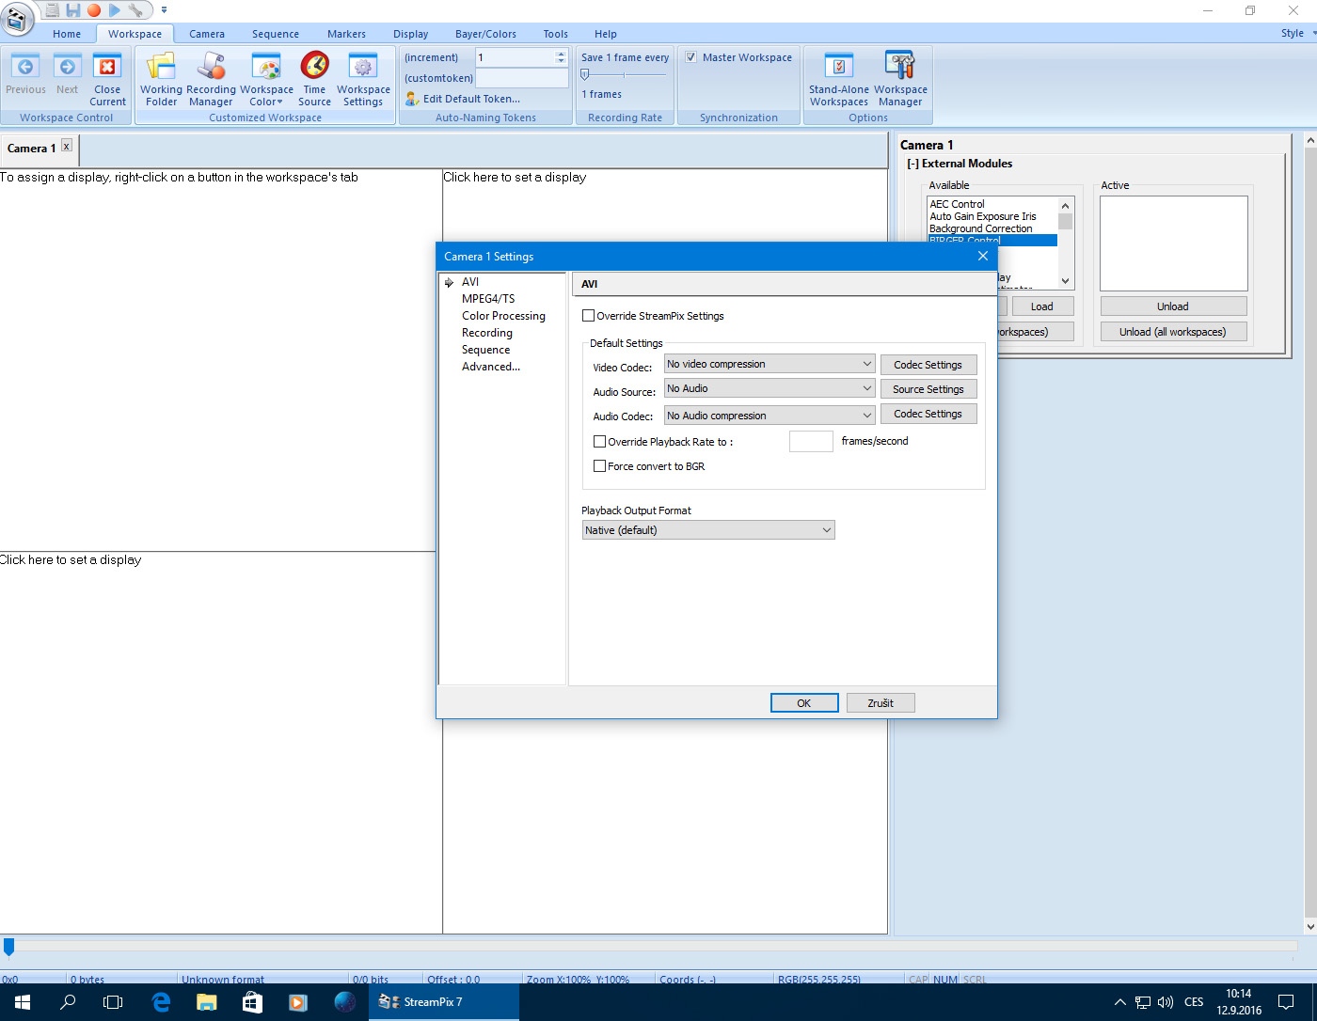This screenshot has width=1317, height=1021.
Task: Click the red record button in quick access toolbar
Action: tap(94, 10)
